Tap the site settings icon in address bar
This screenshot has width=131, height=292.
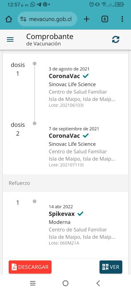[x=23, y=19]
